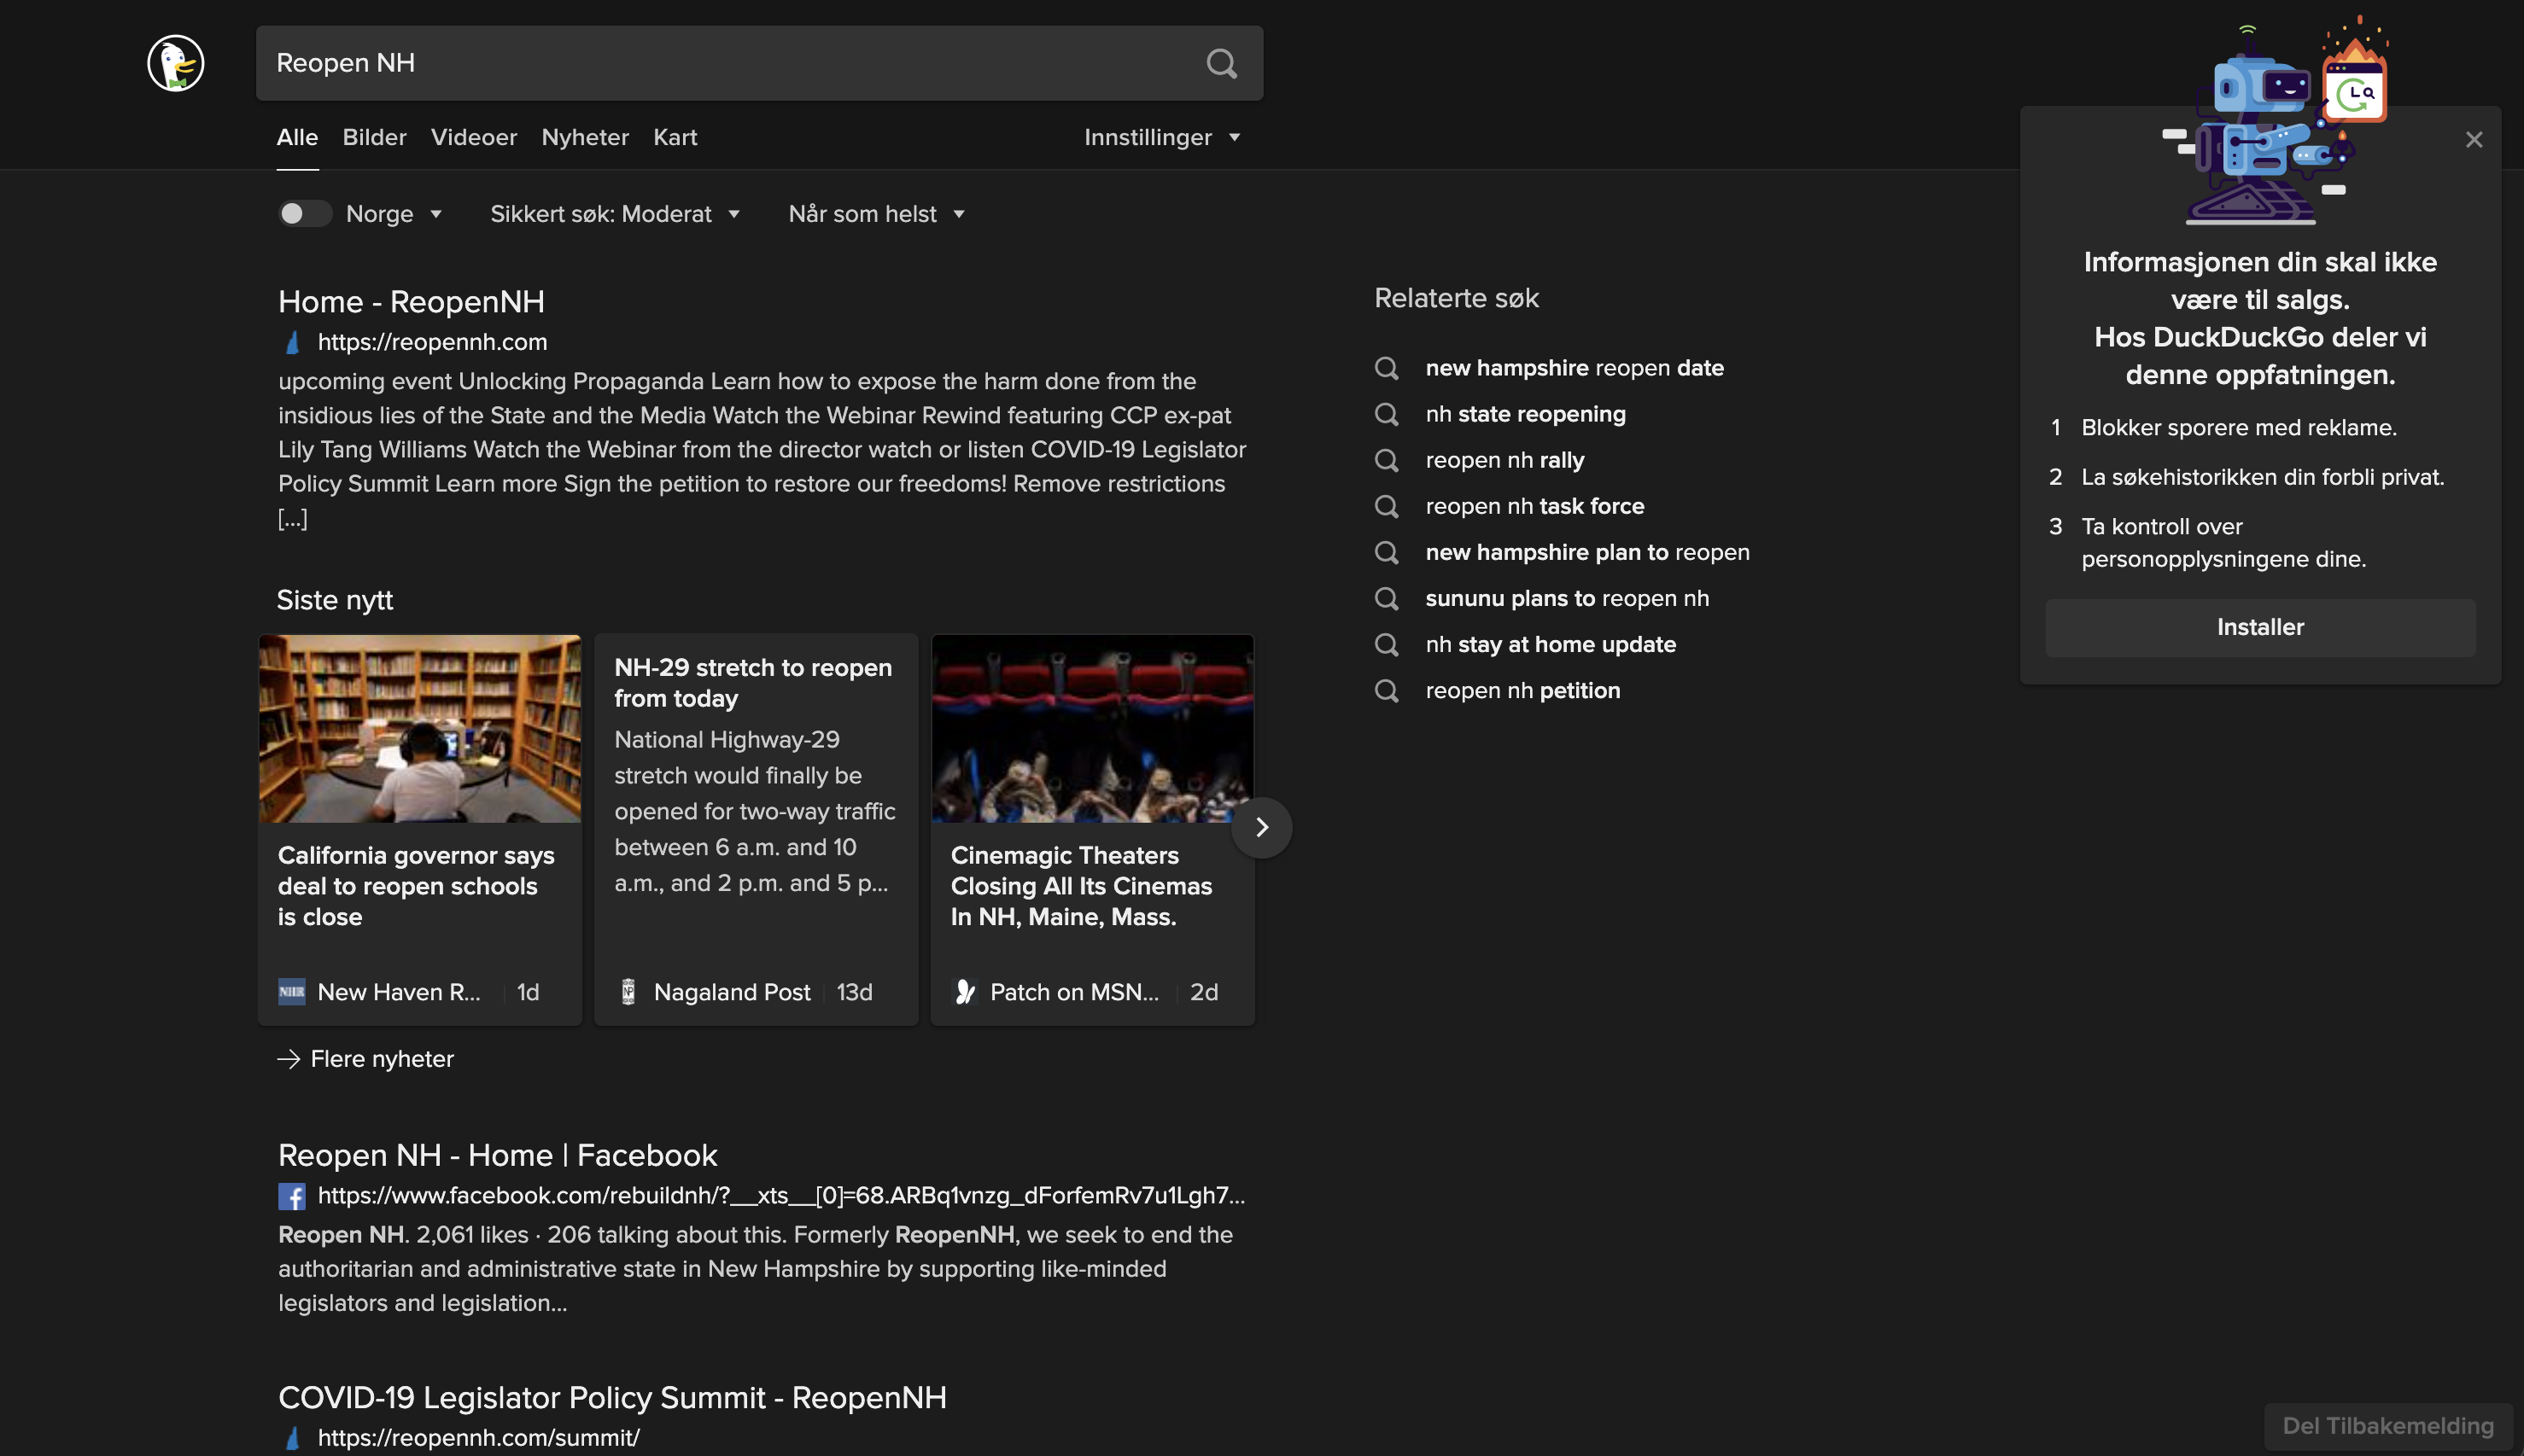Click the '13d' age on Nagaland Post card
The height and width of the screenshot is (1456, 2524).
click(855, 992)
